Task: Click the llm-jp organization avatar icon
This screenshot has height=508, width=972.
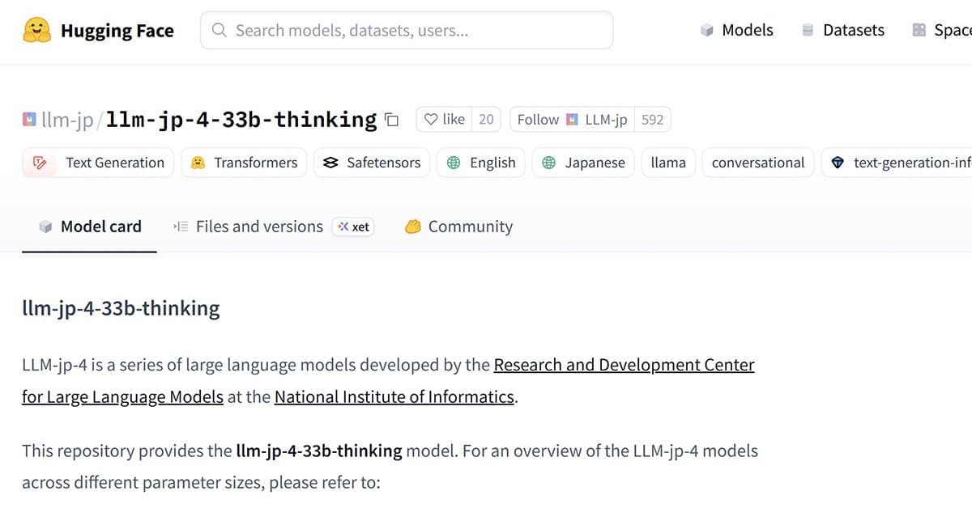Action: (29, 120)
